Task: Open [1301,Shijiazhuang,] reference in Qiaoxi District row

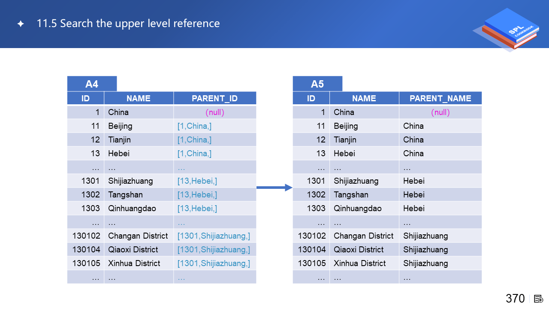Action: point(214,250)
